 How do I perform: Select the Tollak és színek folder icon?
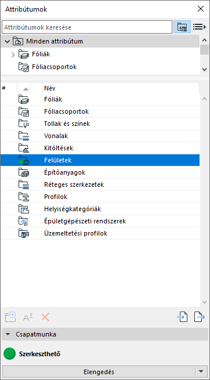pyautogui.click(x=24, y=124)
